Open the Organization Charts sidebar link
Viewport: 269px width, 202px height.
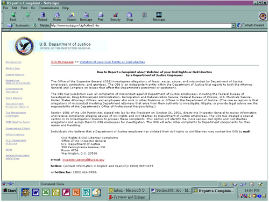[x=18, y=128]
